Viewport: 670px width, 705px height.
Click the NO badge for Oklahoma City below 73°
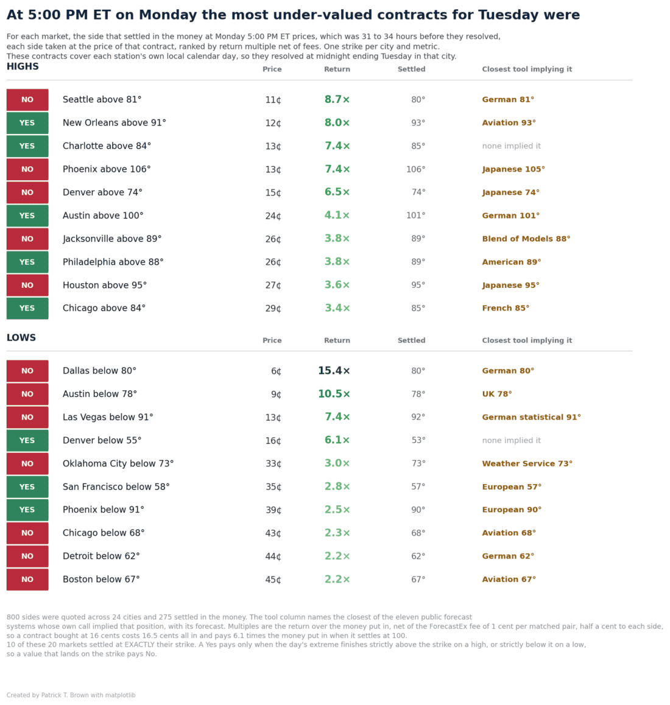coord(27,463)
